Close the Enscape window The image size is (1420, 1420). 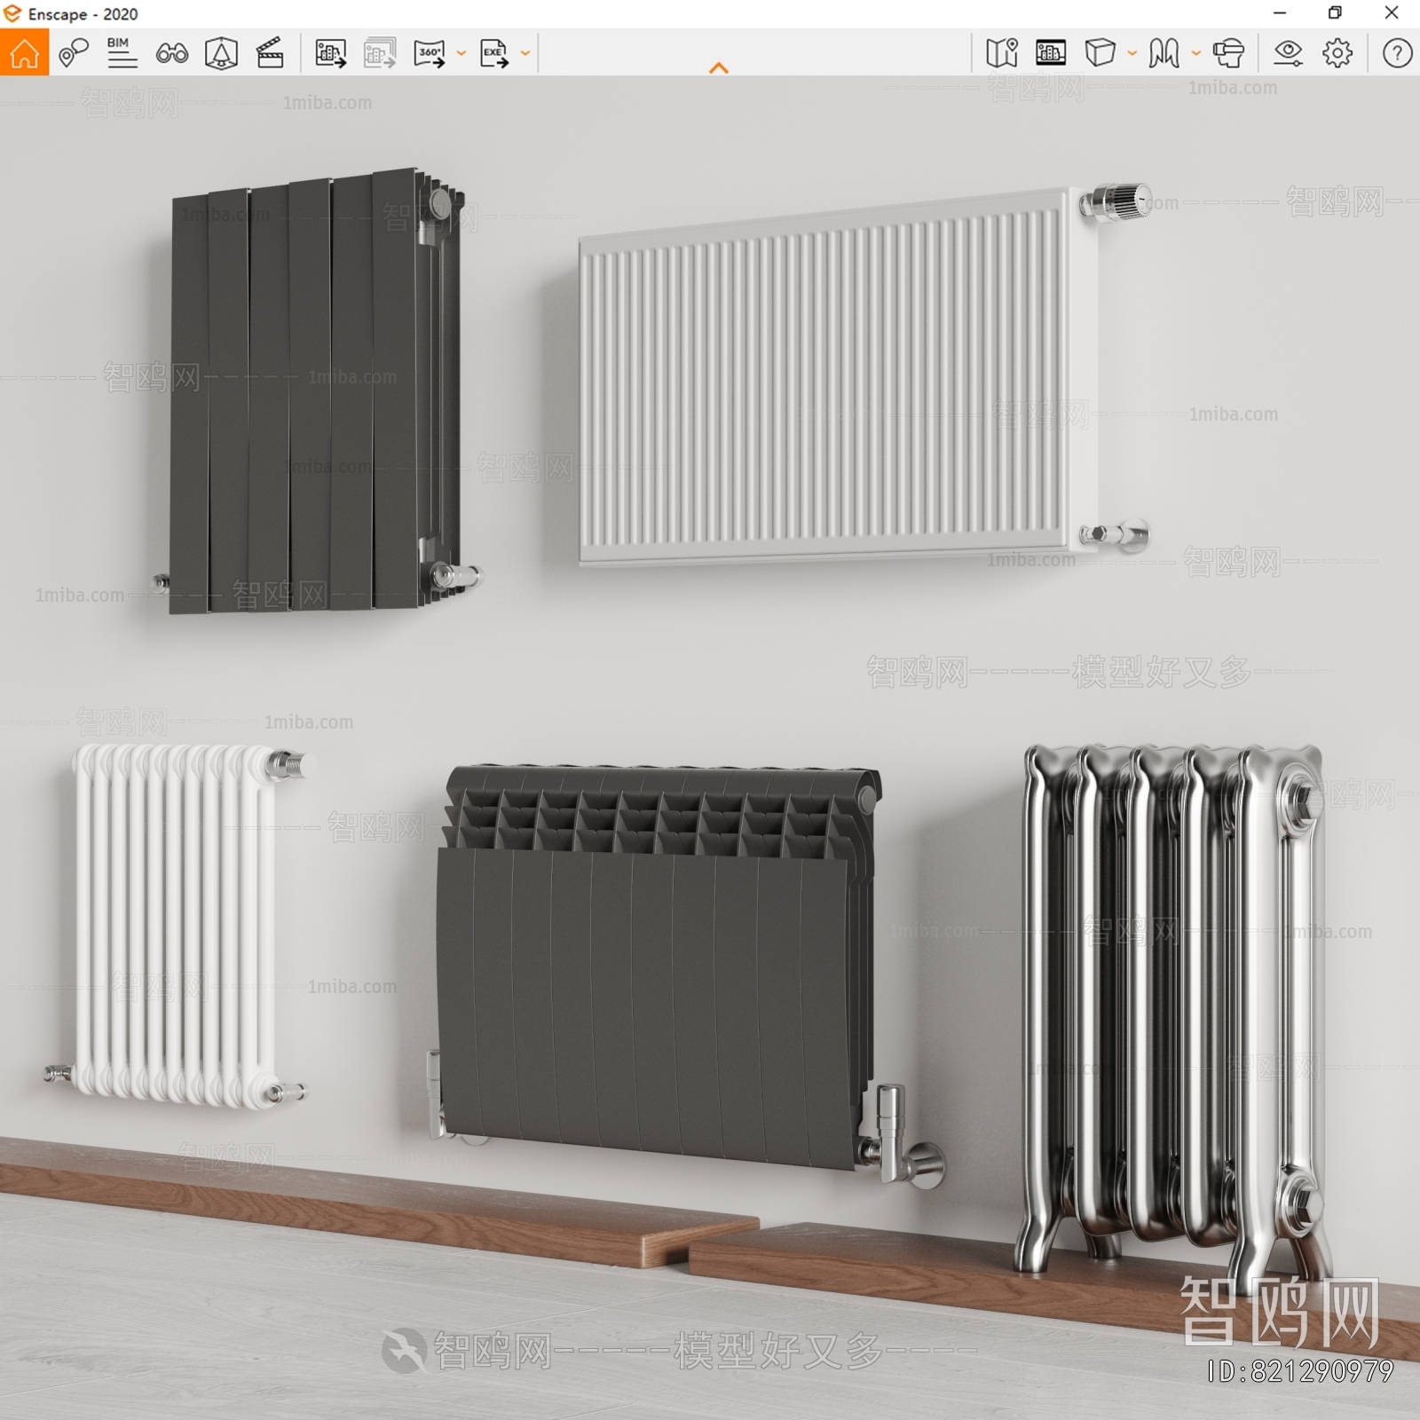pos(1392,13)
